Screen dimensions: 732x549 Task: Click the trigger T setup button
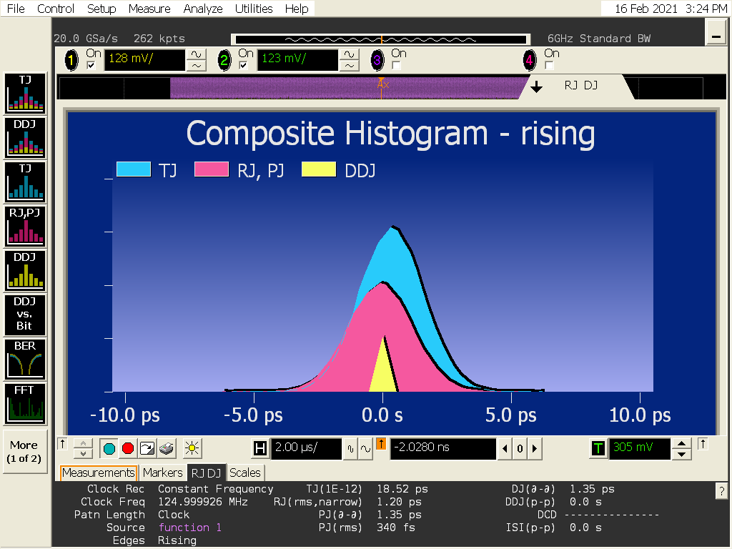coord(598,449)
